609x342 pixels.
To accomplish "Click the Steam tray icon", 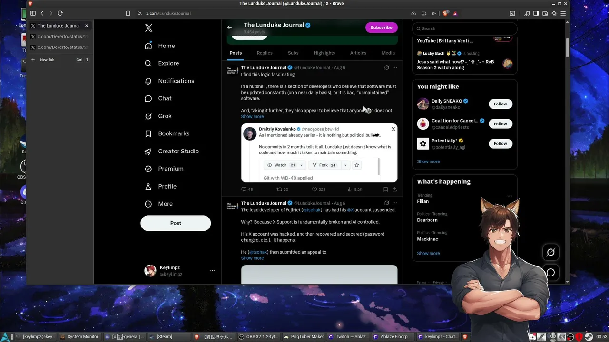I will click(x=589, y=337).
